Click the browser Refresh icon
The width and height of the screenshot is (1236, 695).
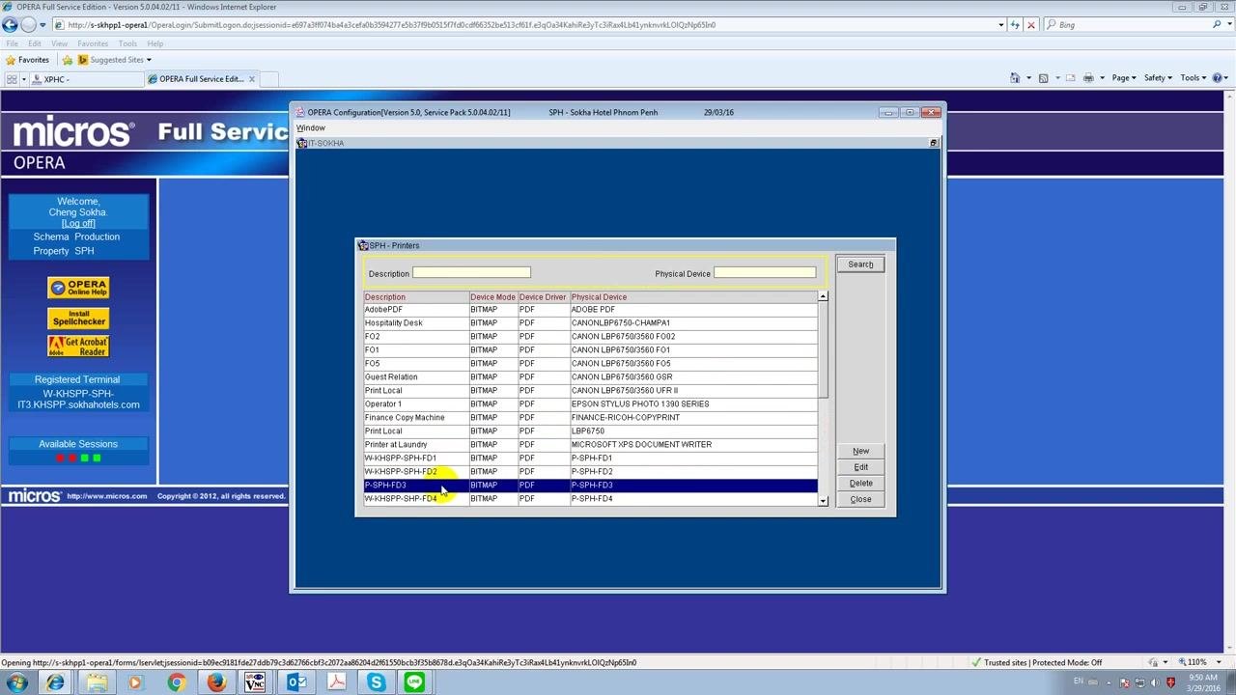[1015, 25]
